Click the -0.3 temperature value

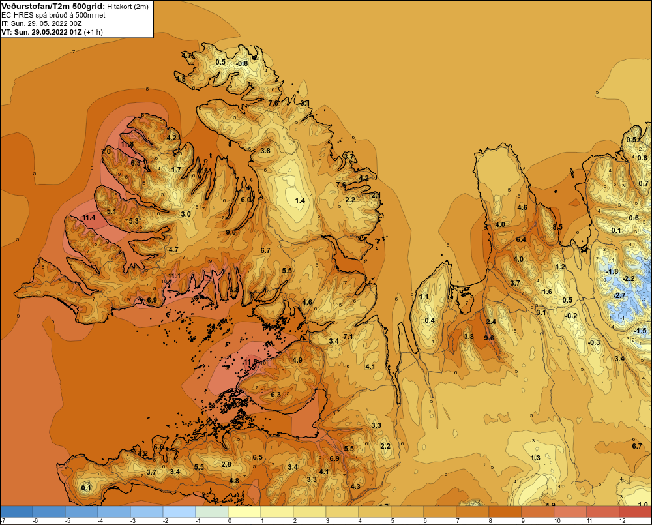pos(594,342)
